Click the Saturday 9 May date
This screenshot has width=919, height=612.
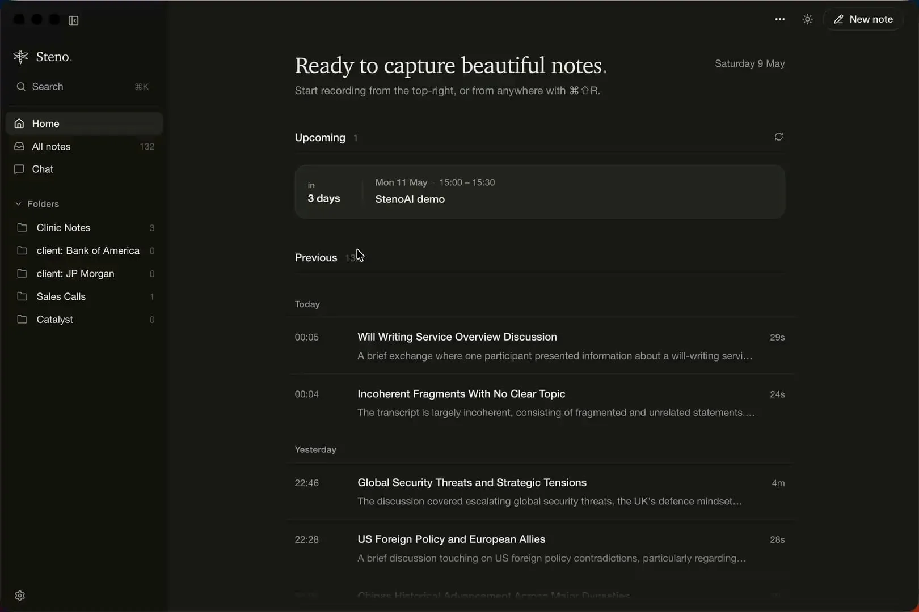pos(750,63)
